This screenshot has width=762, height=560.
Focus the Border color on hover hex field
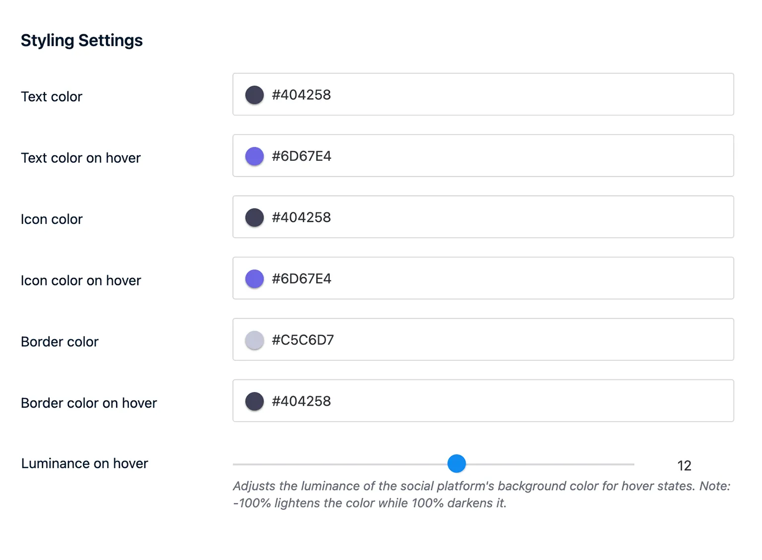tap(496, 401)
